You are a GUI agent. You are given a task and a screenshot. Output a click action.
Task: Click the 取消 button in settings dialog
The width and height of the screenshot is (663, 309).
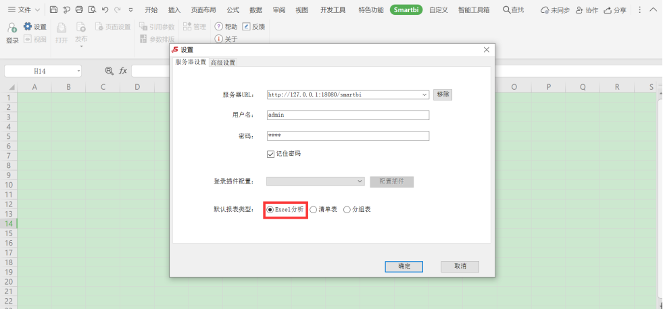tap(460, 266)
